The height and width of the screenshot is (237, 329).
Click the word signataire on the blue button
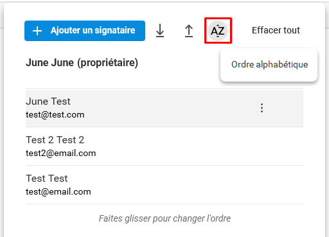115,30
